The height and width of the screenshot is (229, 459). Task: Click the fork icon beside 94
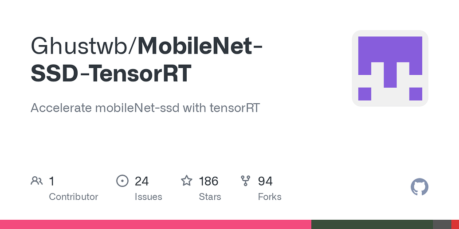click(x=246, y=181)
